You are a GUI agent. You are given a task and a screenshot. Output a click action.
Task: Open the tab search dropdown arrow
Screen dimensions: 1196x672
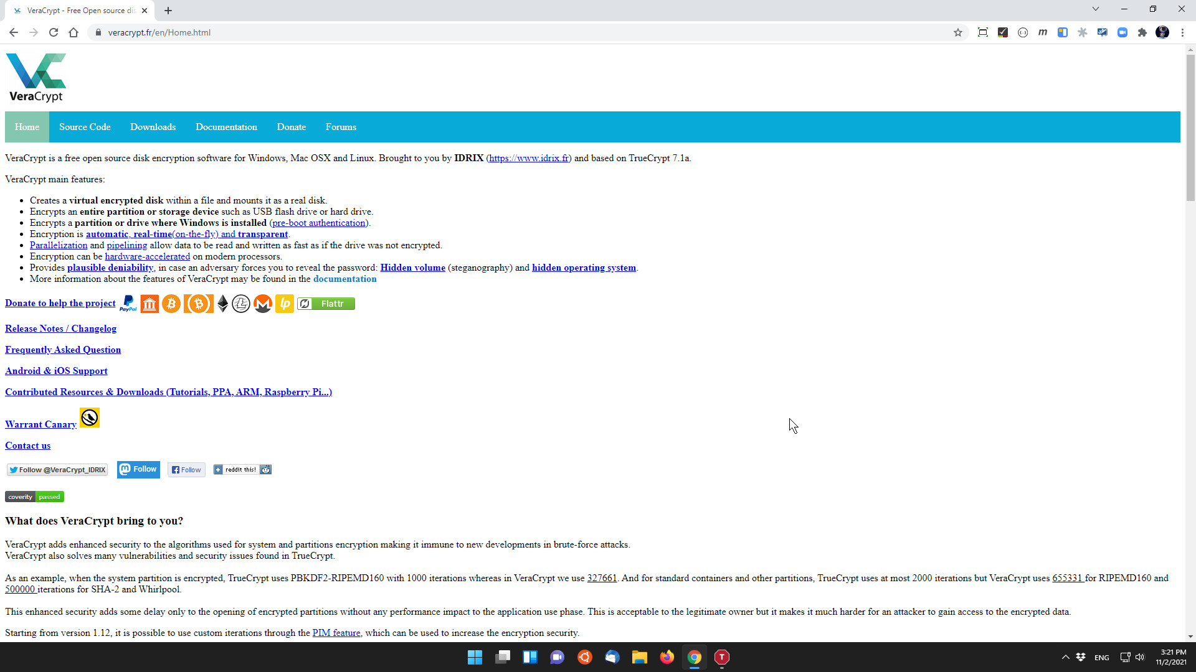tap(1096, 9)
